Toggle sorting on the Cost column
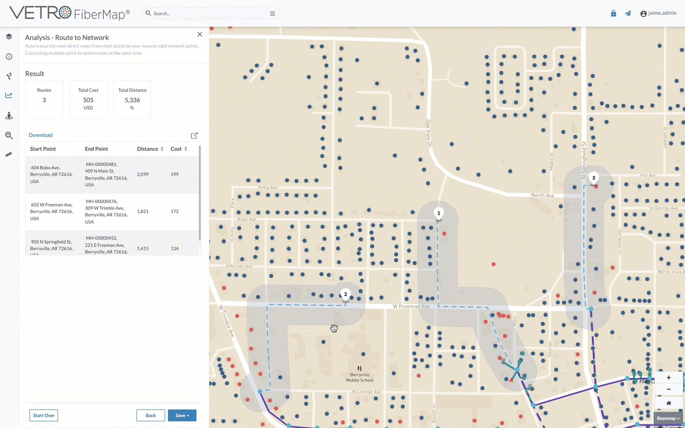685x428 pixels. 186,148
